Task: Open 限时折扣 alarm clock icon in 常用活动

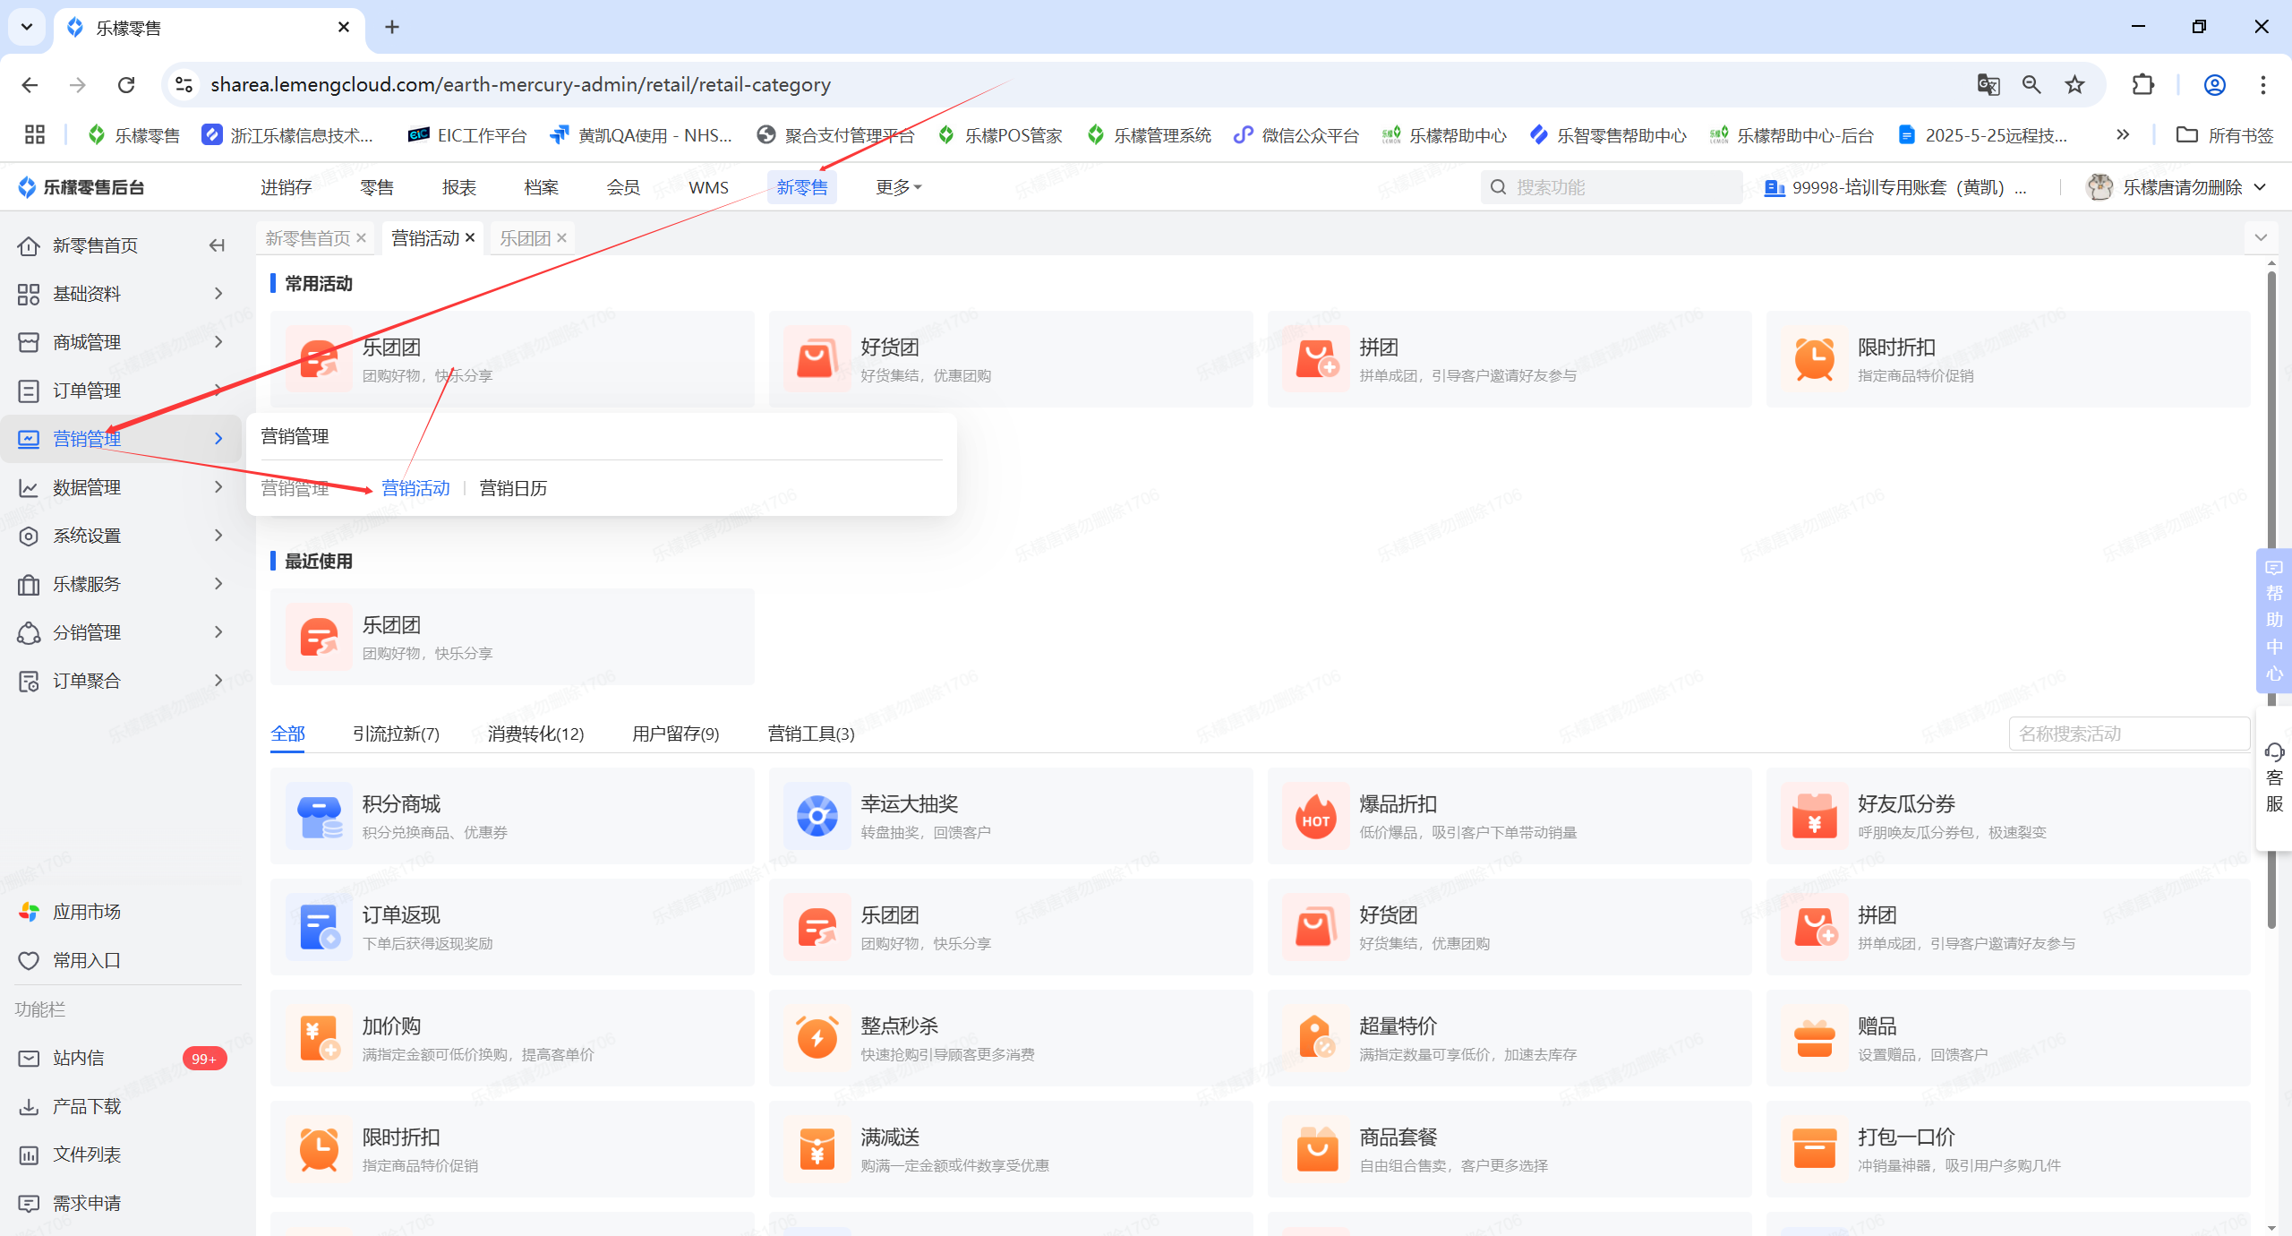Action: coord(1814,359)
